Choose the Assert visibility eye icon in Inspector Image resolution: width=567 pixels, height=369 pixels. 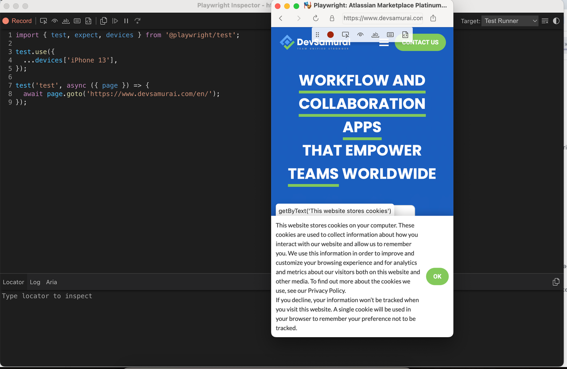pos(54,21)
